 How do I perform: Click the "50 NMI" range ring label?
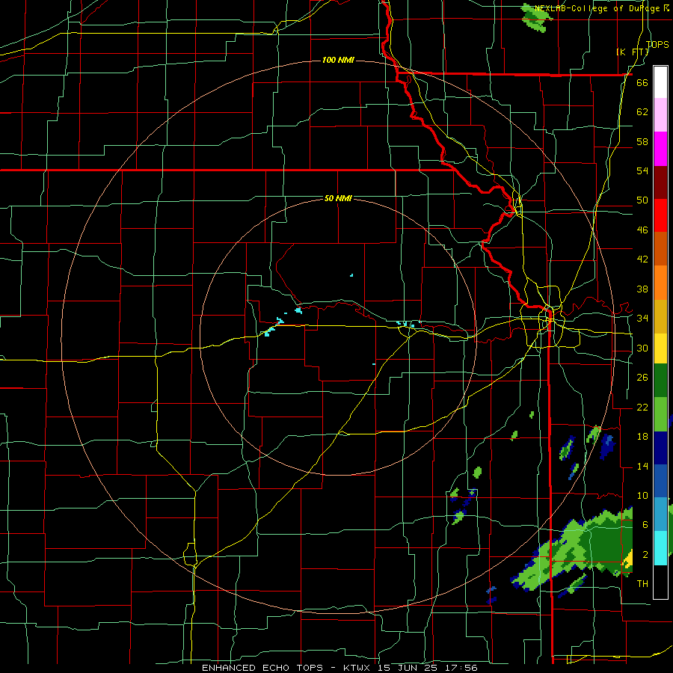coord(338,198)
